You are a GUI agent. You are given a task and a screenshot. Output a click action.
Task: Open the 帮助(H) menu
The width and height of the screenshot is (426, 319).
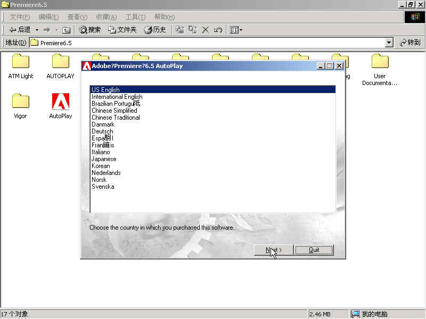165,17
